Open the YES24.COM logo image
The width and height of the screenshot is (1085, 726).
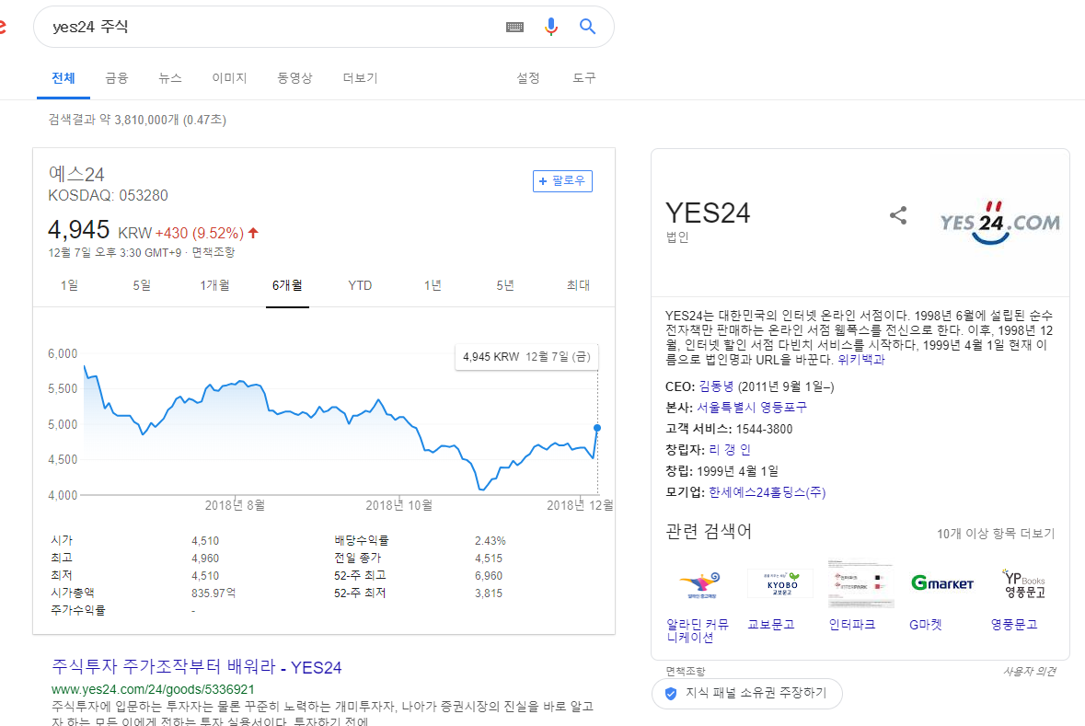[999, 222]
